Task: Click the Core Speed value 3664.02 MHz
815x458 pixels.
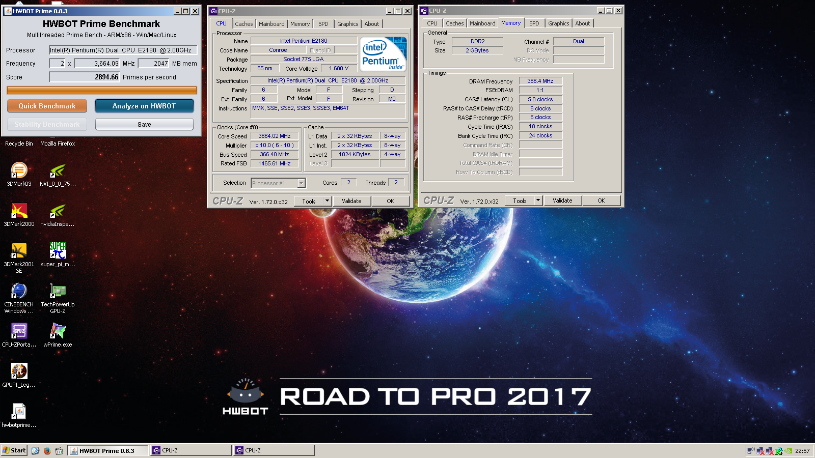Action: (274, 136)
